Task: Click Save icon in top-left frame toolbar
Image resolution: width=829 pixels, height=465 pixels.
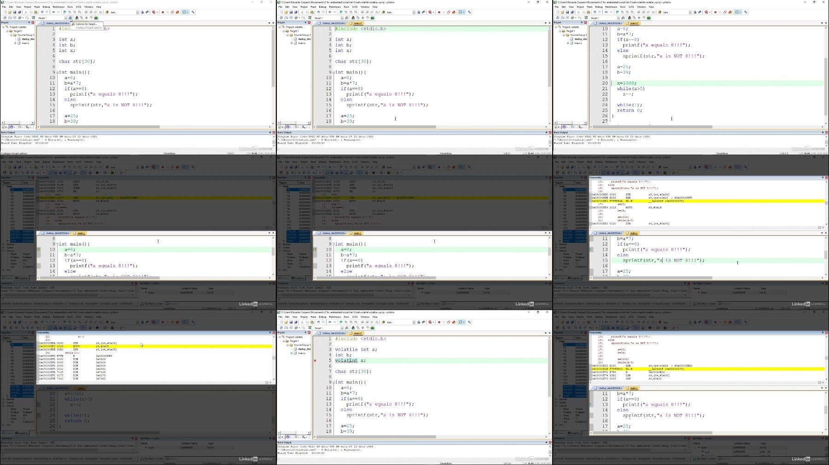Action: (14, 12)
